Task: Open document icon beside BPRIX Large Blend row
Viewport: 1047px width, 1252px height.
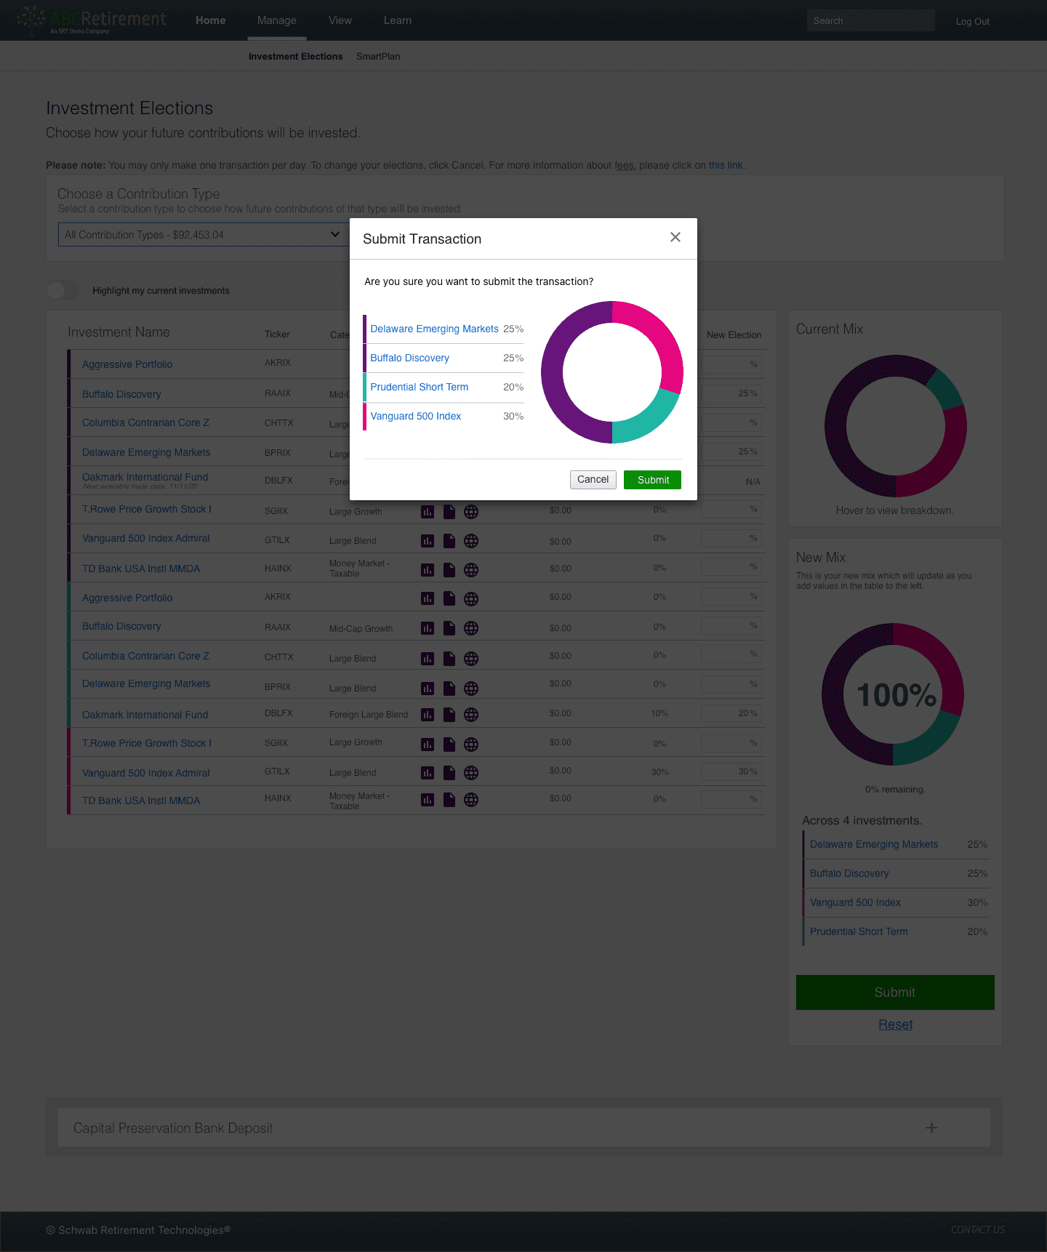Action: (449, 688)
